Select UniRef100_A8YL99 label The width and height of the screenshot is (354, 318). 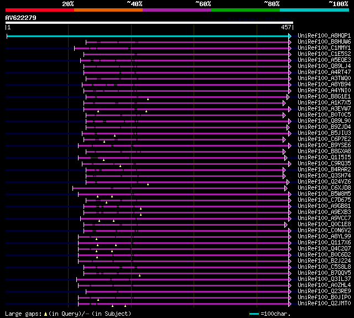[324, 237]
